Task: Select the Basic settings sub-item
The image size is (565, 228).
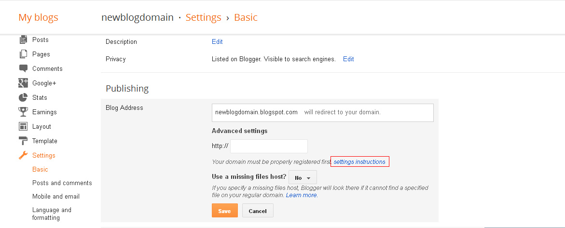Action: coord(40,169)
